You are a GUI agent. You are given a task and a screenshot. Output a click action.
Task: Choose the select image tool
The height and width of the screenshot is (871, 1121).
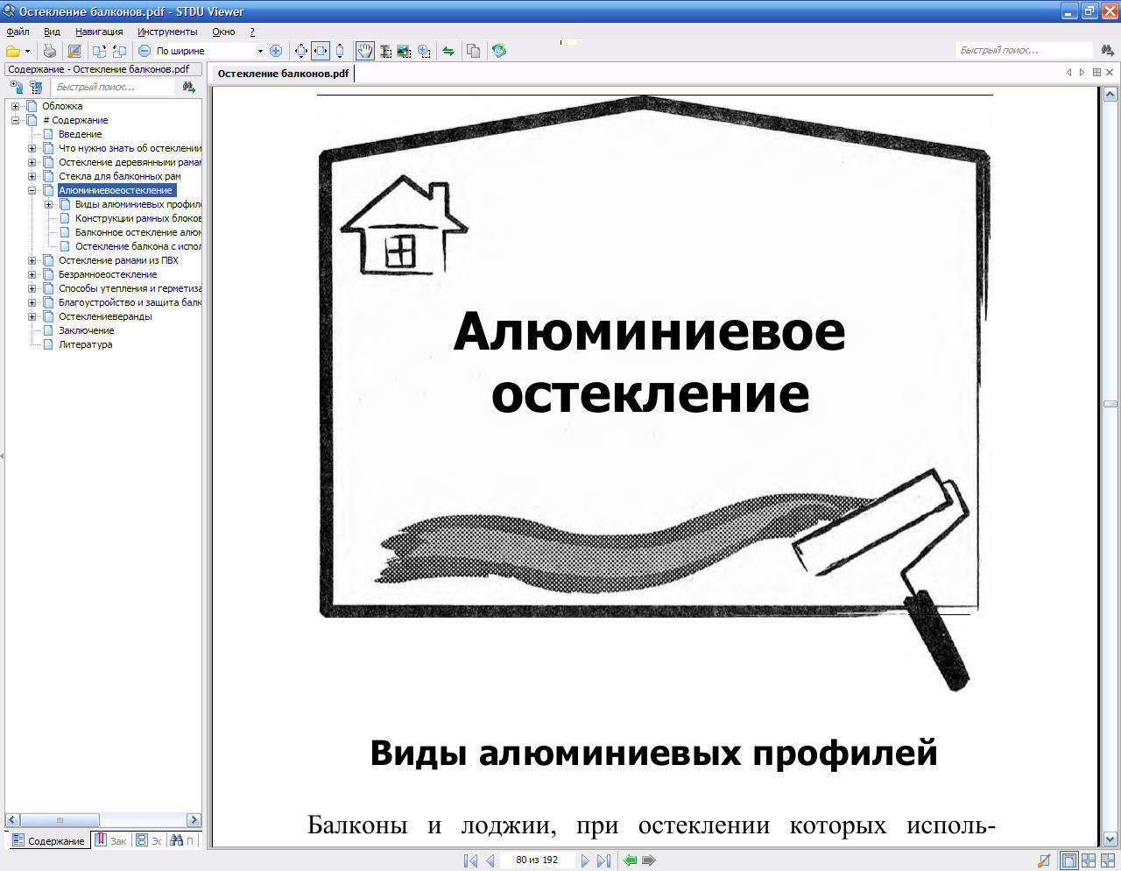[404, 51]
